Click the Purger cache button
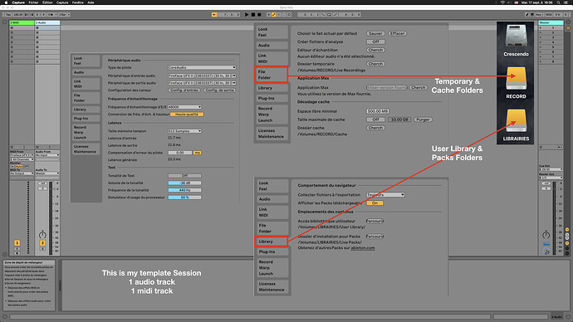 (423, 120)
